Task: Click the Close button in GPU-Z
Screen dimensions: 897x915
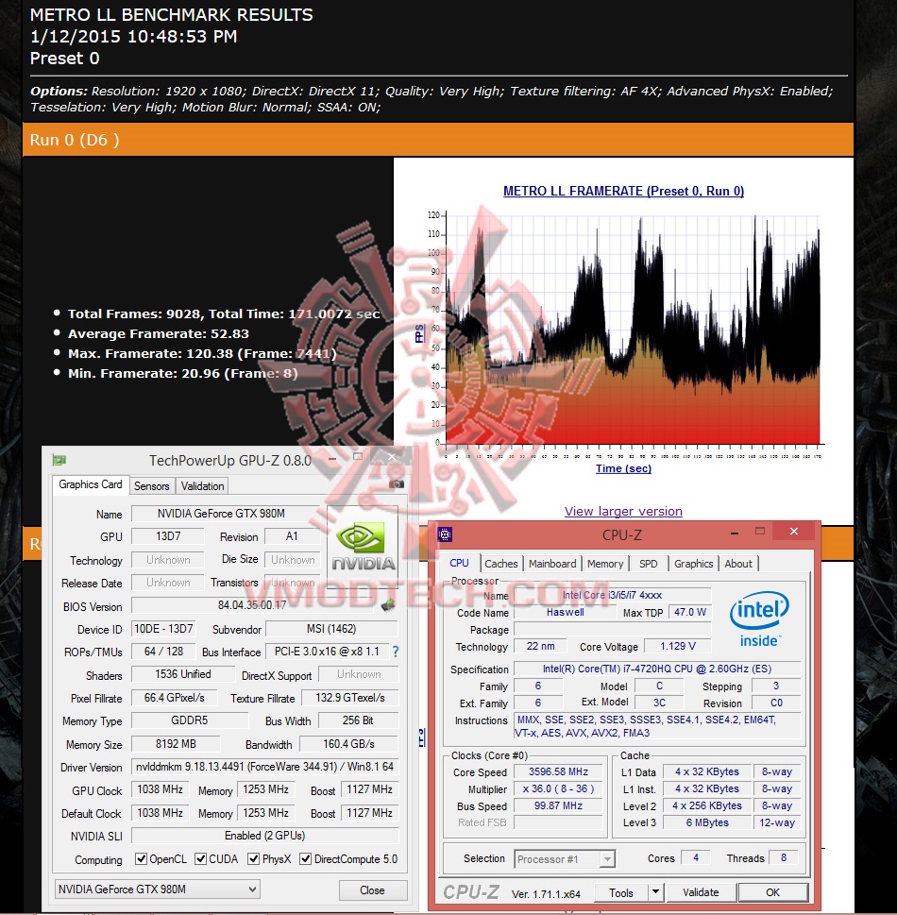Action: click(372, 890)
